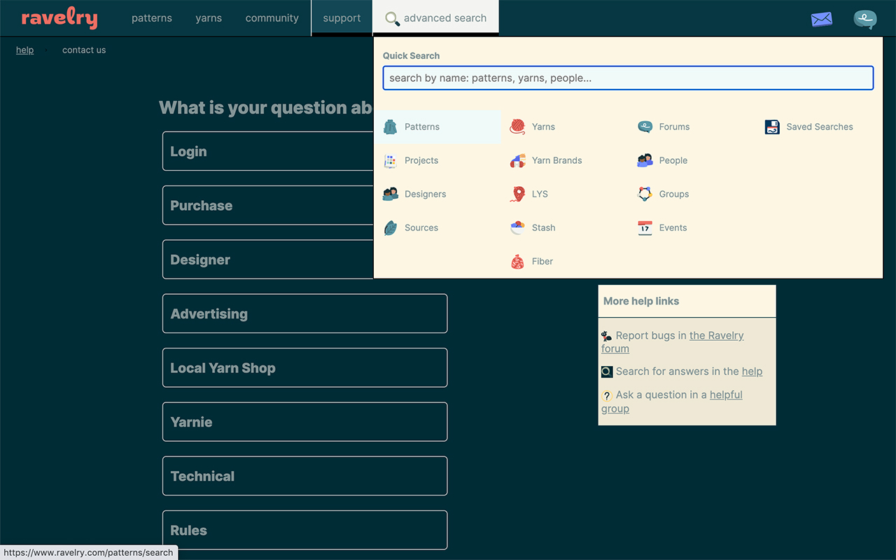This screenshot has height=560, width=896.
Task: Click the search icon beside Search for answers
Action: 607,372
